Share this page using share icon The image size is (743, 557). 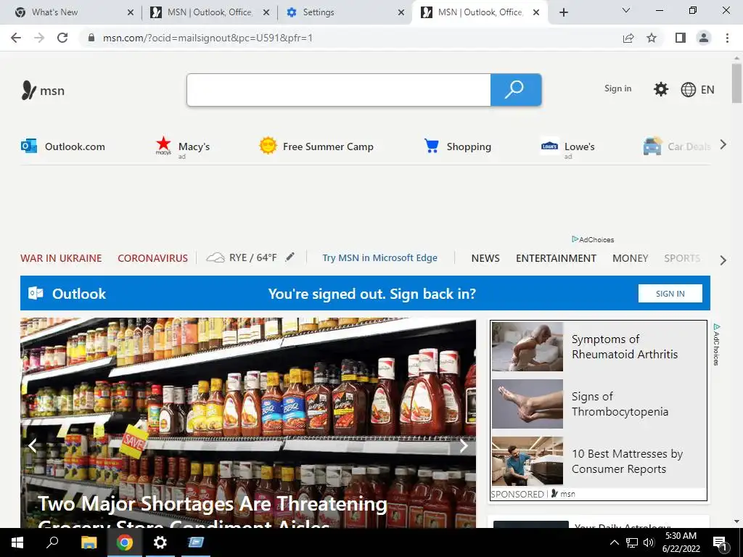pyautogui.click(x=628, y=38)
